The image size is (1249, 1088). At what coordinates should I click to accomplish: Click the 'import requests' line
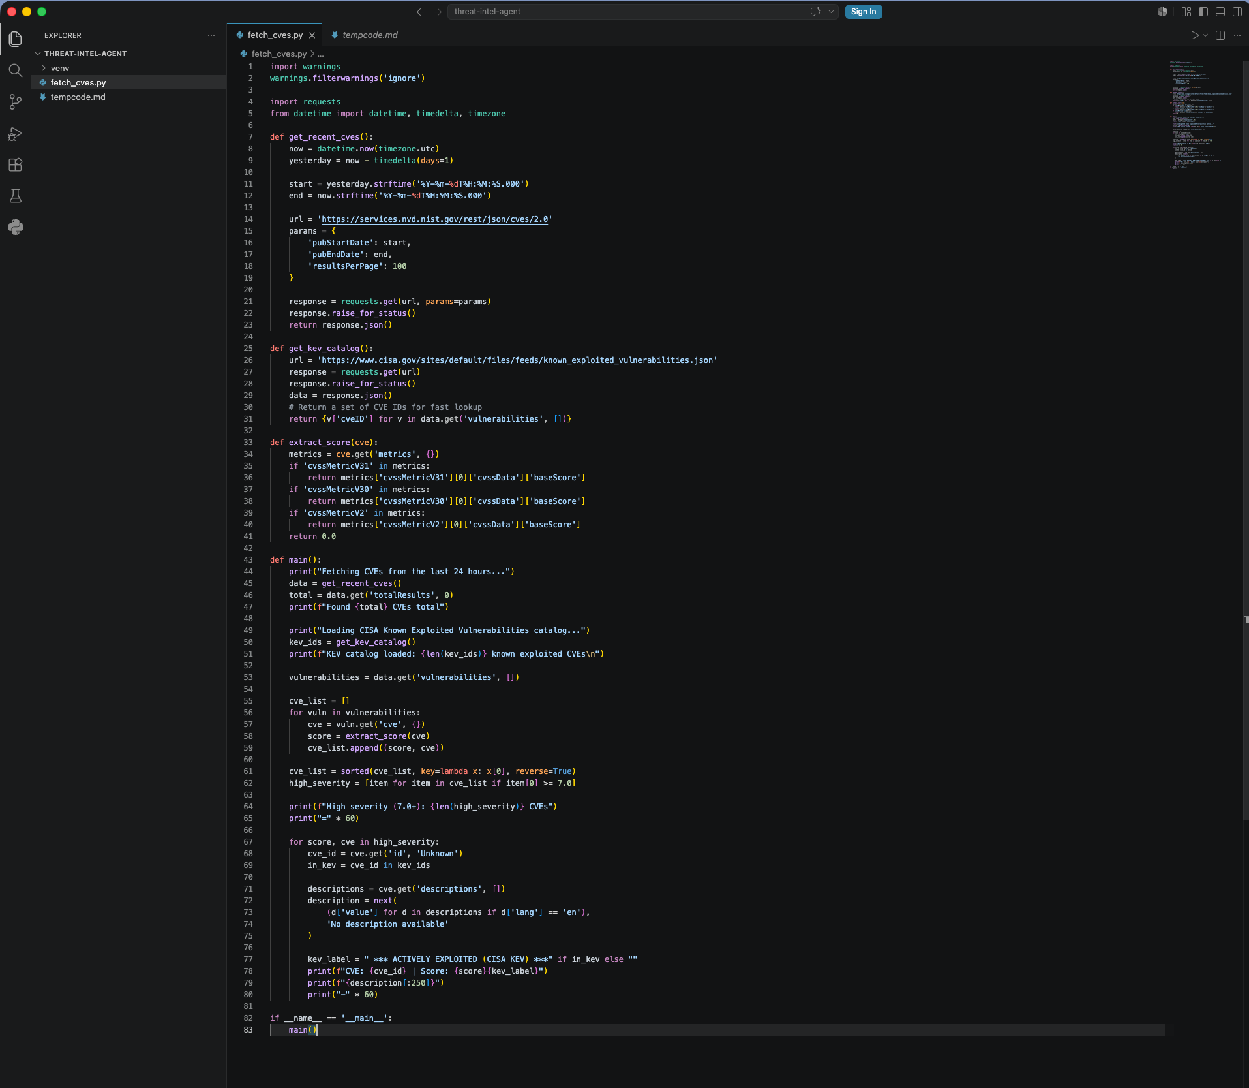coord(305,102)
